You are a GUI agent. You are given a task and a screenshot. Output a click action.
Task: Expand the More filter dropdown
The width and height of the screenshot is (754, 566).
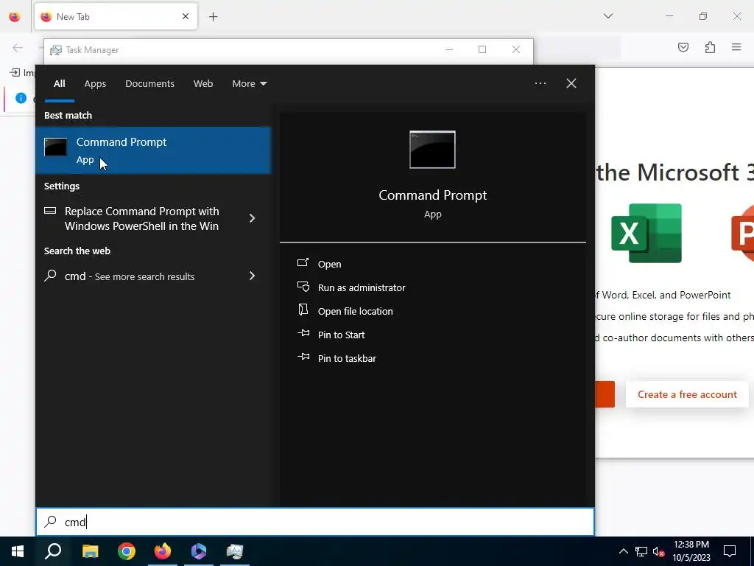click(249, 84)
